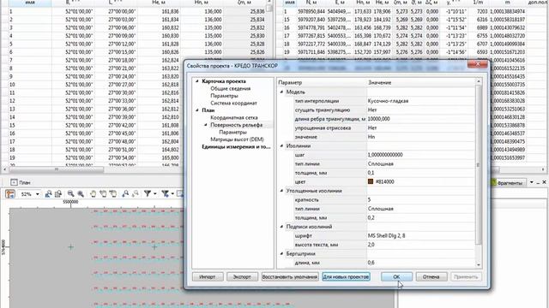Click horizontal scrollbar of the left coordinates table
Viewport: 549px width, 308px height.
click(57, 169)
